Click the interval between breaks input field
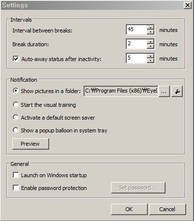 coord(137,30)
